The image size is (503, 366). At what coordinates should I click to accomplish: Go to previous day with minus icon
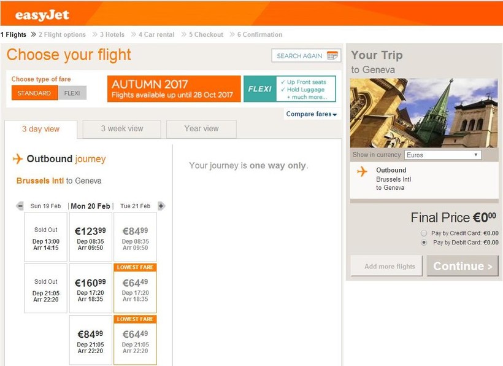point(20,206)
